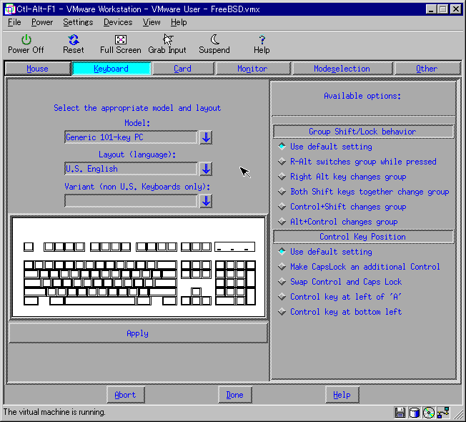Click the VMware title bar application icon

pyautogui.click(x=9, y=9)
